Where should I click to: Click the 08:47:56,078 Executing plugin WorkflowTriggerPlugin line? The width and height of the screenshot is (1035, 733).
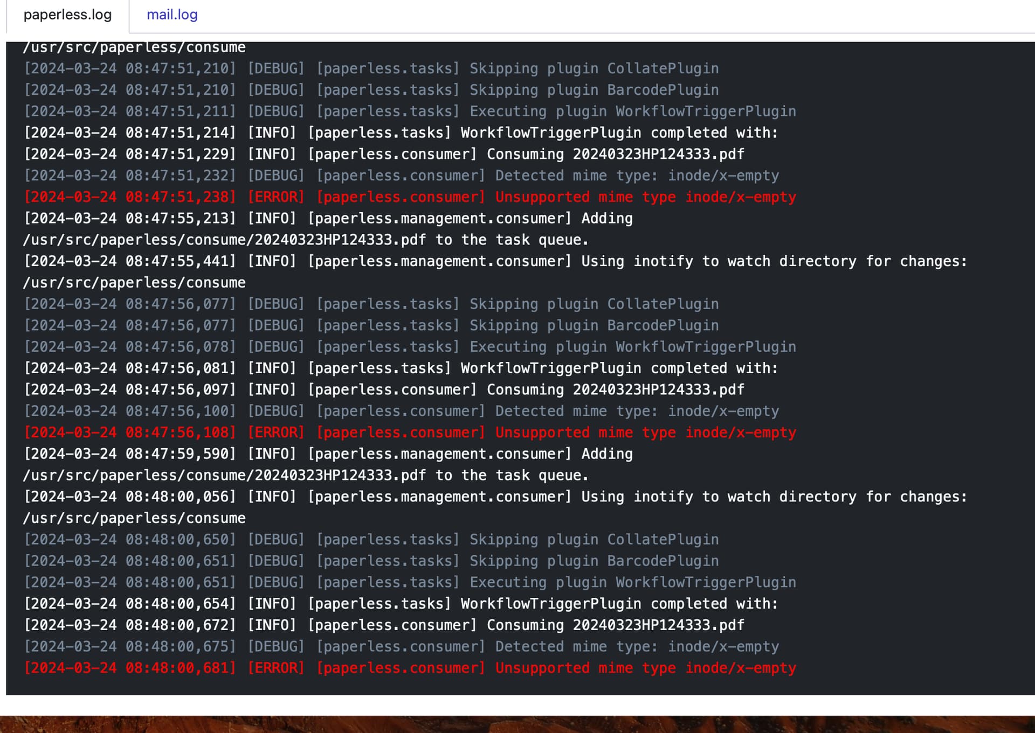pos(410,347)
